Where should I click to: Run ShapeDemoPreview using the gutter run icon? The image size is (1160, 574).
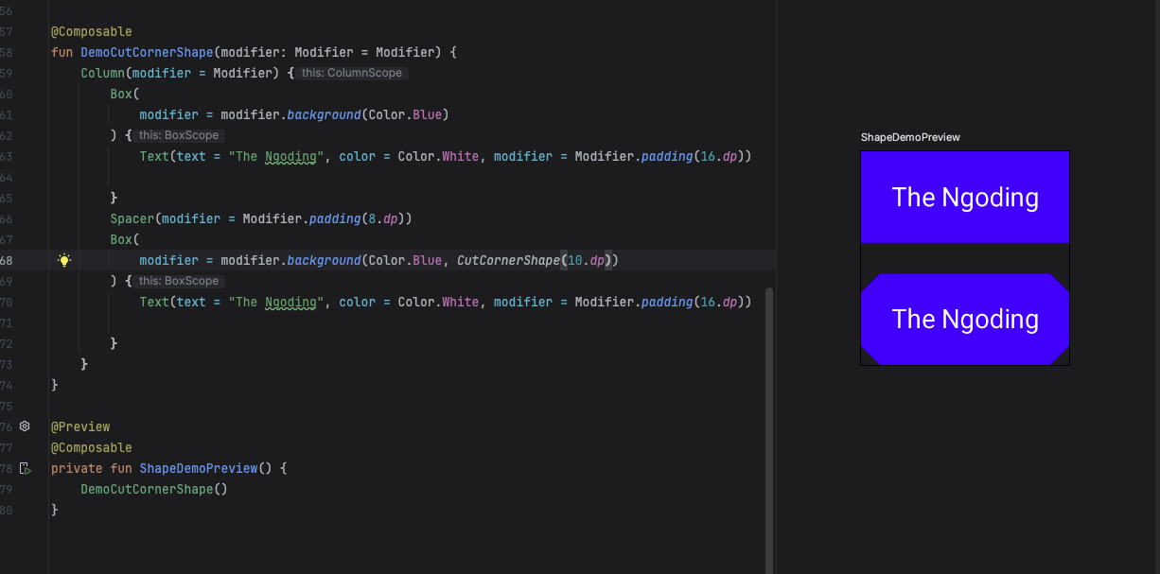pos(26,468)
